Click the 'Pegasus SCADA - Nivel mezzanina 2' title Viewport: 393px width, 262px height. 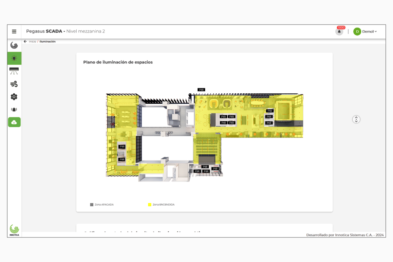pyautogui.click(x=65, y=31)
